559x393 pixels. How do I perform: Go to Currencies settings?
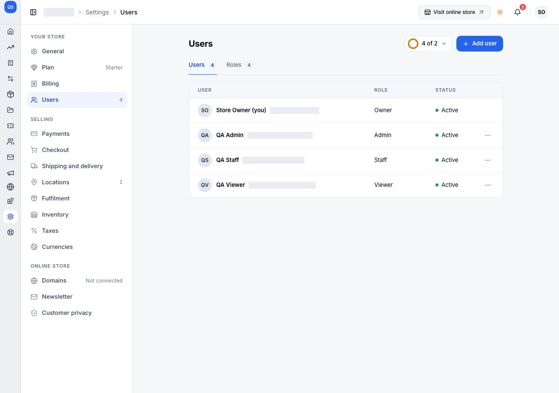(x=76, y=247)
